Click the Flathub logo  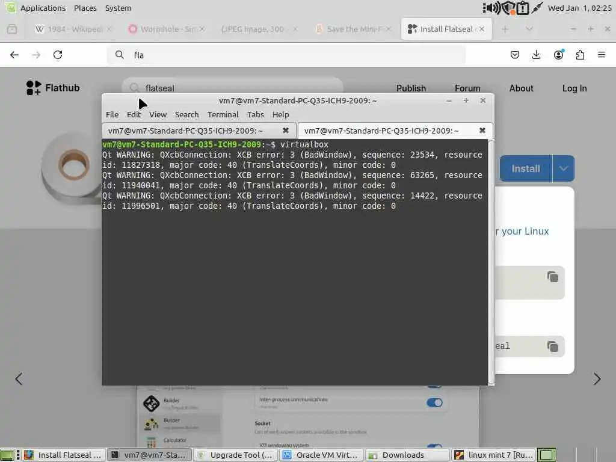point(53,88)
